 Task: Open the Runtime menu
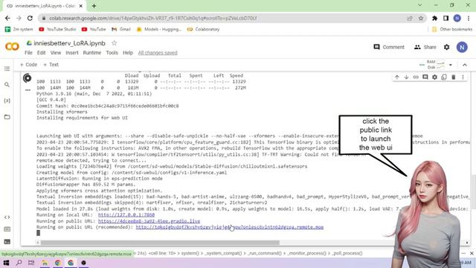92,53
